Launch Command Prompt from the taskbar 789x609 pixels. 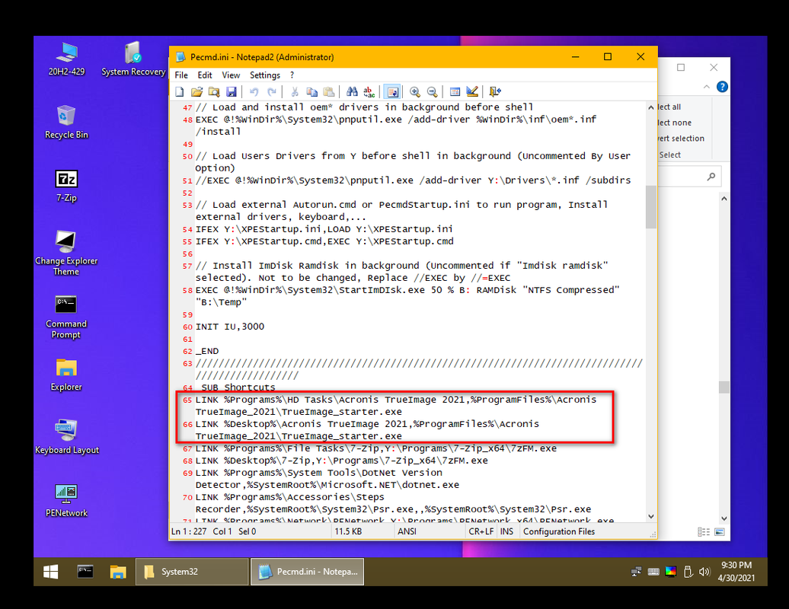coord(85,572)
